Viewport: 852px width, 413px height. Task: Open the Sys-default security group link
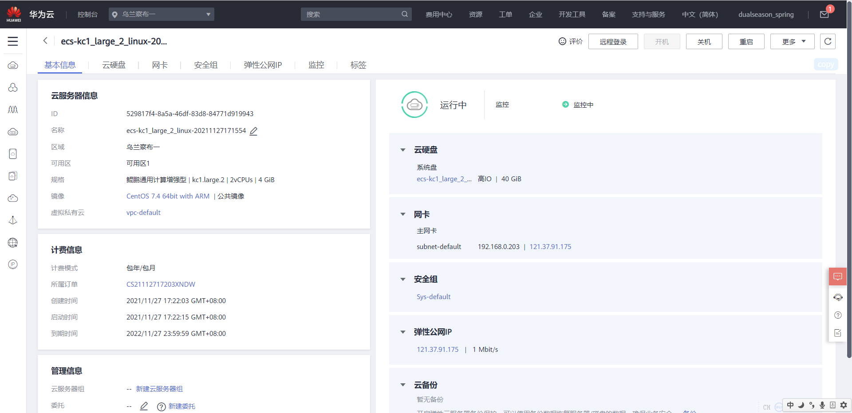point(434,296)
